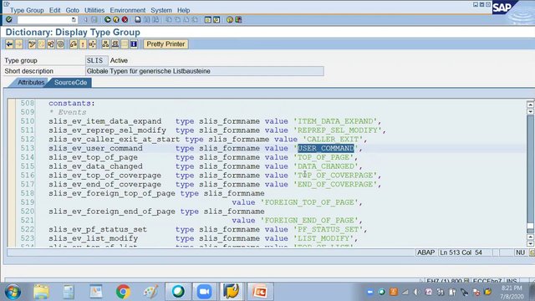
Task: Click 'DATA_CHANGED' value on line 515
Action: [325, 166]
